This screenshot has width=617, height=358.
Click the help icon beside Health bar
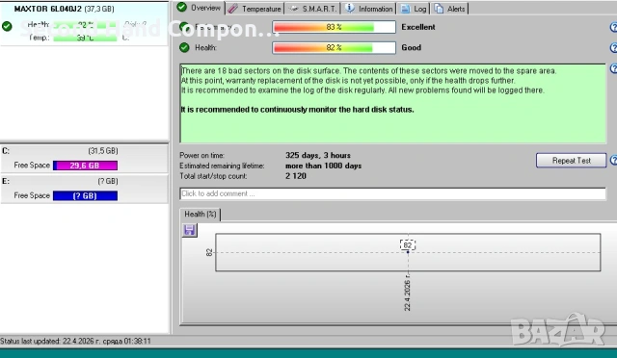pyautogui.click(x=613, y=48)
